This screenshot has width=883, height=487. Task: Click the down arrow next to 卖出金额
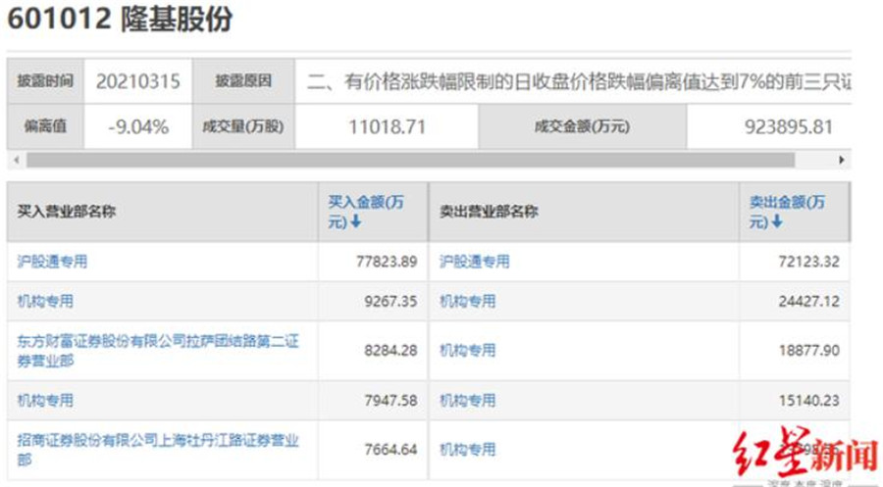point(777,222)
